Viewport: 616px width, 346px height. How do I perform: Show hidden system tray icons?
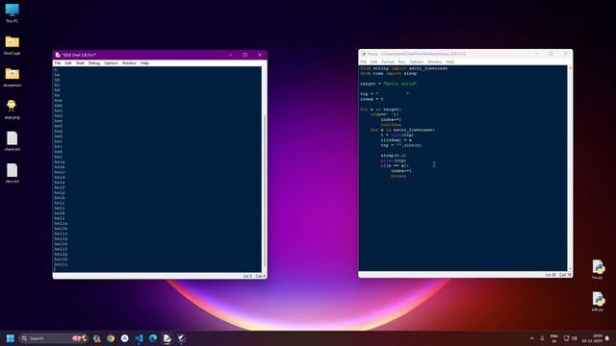click(x=532, y=338)
